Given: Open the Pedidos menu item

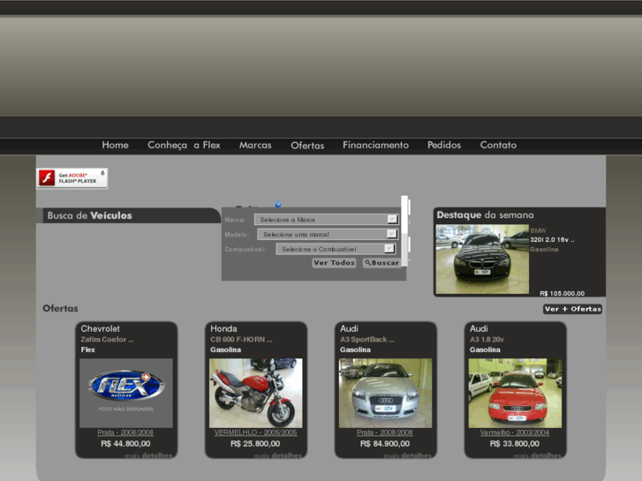Looking at the screenshot, I should click(x=444, y=145).
